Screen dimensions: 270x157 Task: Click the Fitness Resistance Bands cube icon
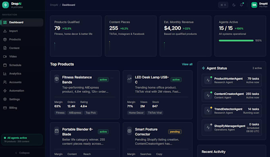pos(57,79)
